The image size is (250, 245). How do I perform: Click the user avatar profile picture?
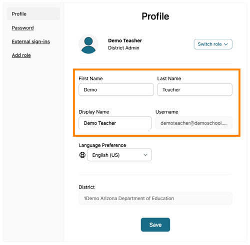tap(88, 44)
